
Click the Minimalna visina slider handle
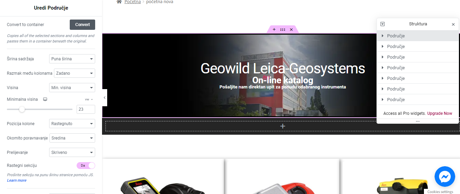pyautogui.click(x=22, y=109)
